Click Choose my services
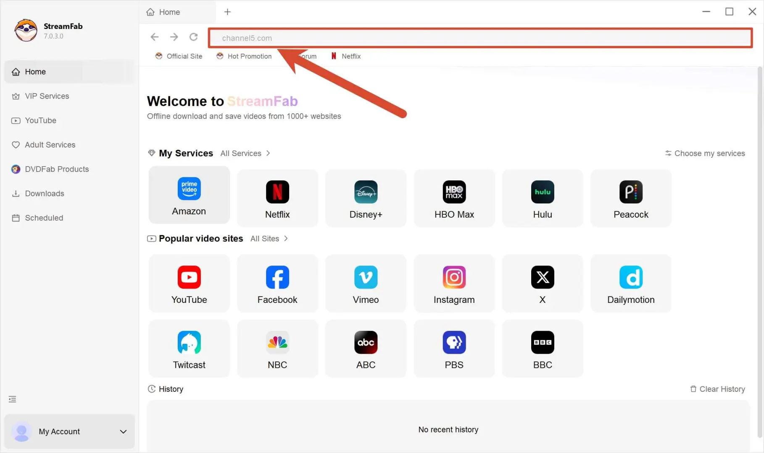 pyautogui.click(x=705, y=154)
